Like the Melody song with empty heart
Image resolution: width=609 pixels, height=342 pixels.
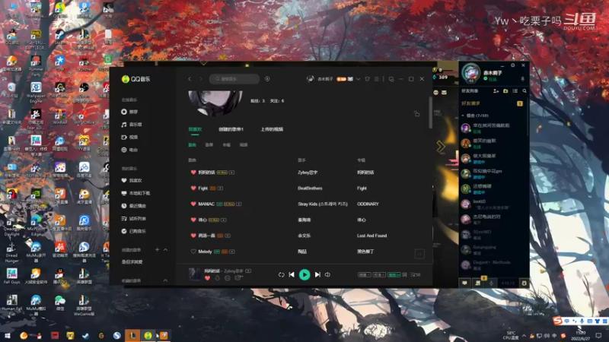pos(193,252)
